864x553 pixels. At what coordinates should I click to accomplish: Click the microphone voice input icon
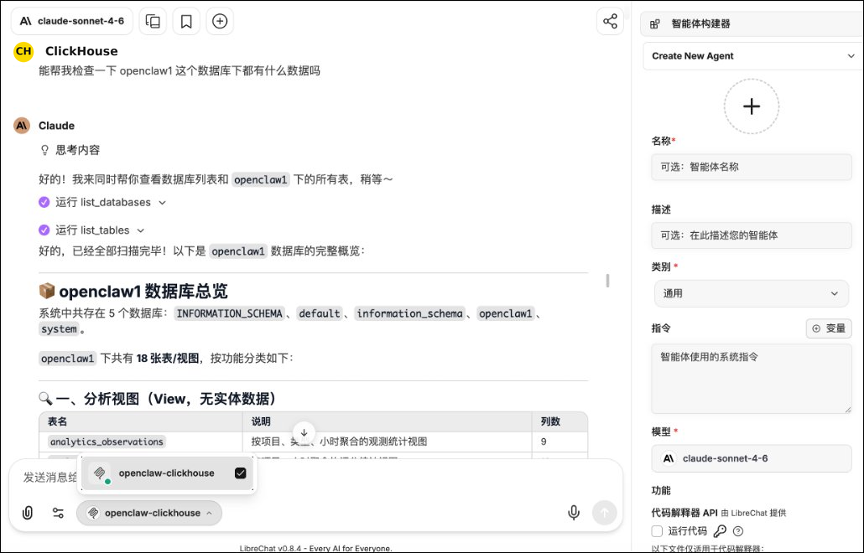pyautogui.click(x=574, y=512)
